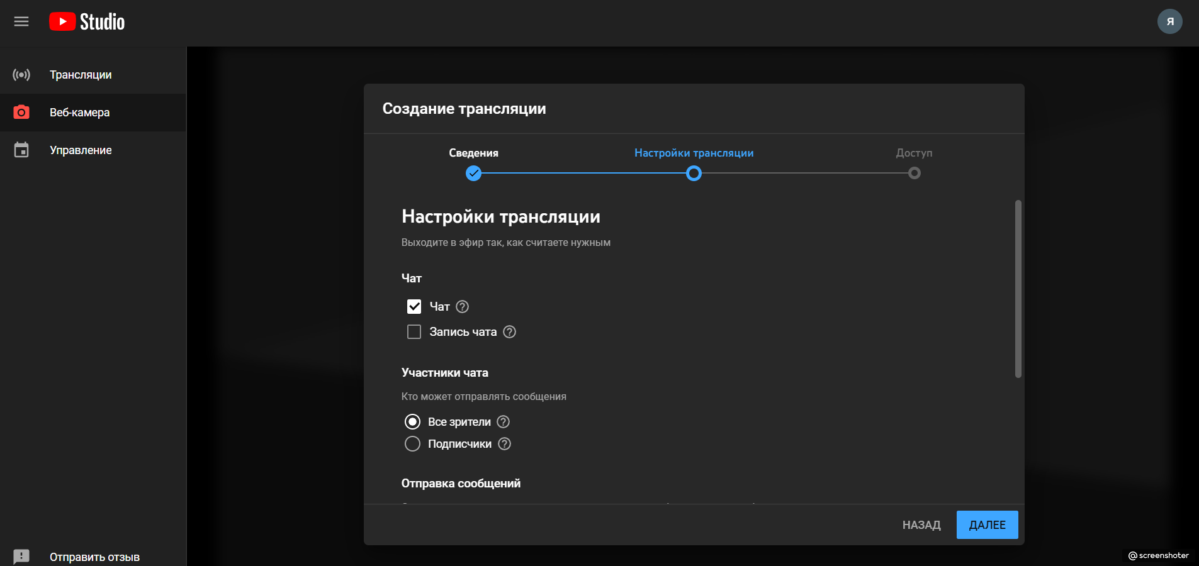Screen dimensions: 1199x566
Task: Jump to the Доступ step
Action: pyautogui.click(x=914, y=173)
